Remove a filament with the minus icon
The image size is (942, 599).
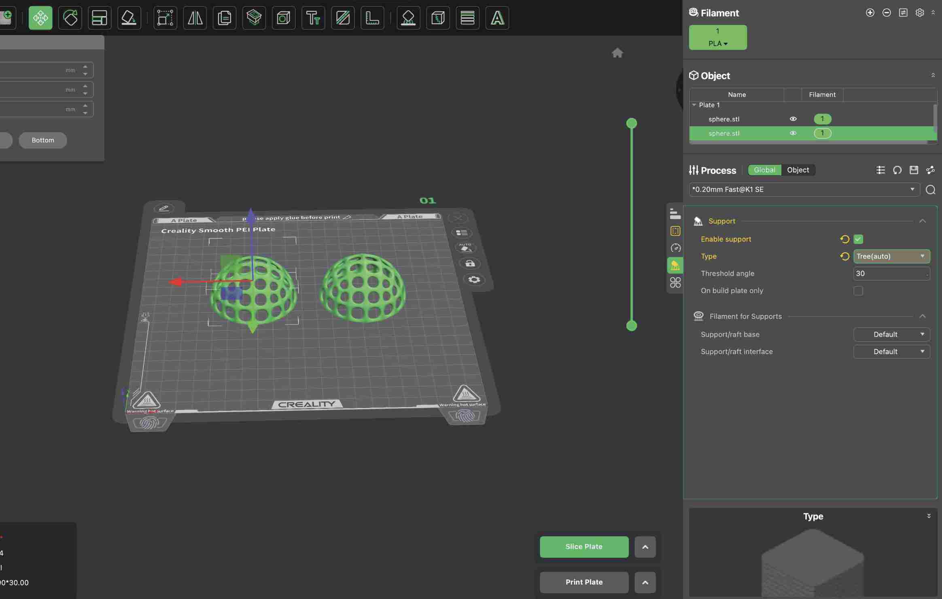point(887,13)
